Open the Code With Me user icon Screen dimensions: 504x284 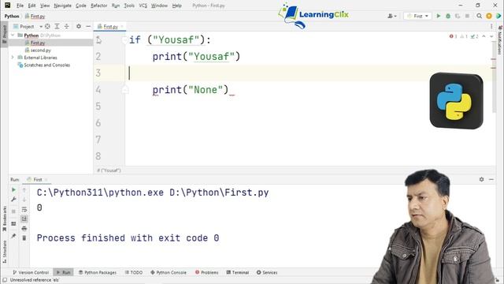[x=392, y=16]
